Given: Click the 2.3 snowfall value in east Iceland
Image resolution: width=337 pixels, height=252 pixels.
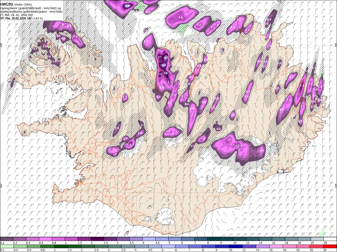Looking at the screenshot, I should pyautogui.click(x=302, y=85).
